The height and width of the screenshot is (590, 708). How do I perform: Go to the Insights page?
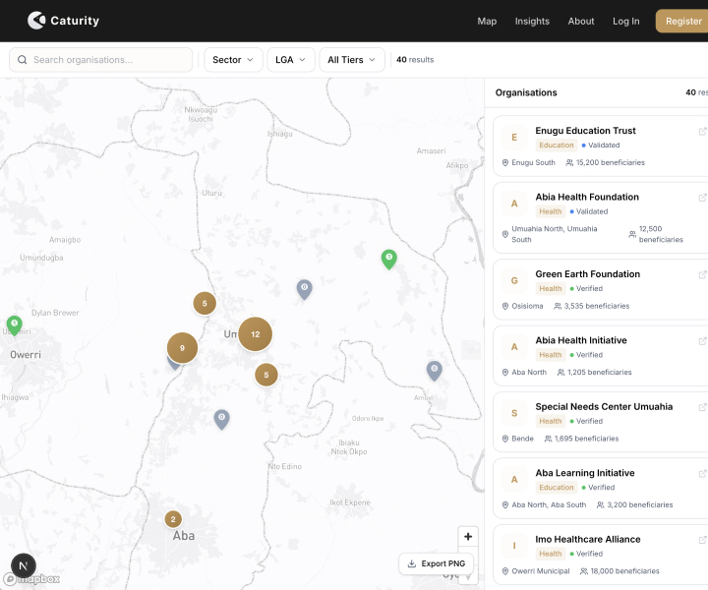pyautogui.click(x=532, y=21)
